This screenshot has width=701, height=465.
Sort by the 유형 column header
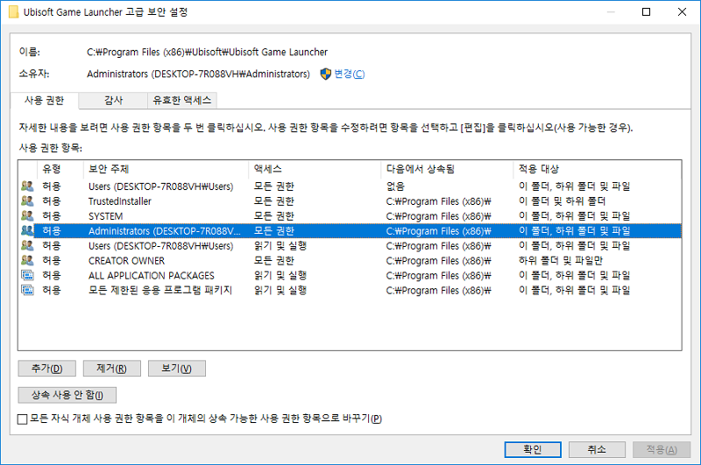[60, 169]
